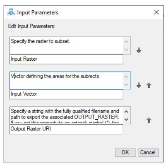Confirm changes with the OK button
This screenshot has width=168, height=168.
click(x=125, y=152)
